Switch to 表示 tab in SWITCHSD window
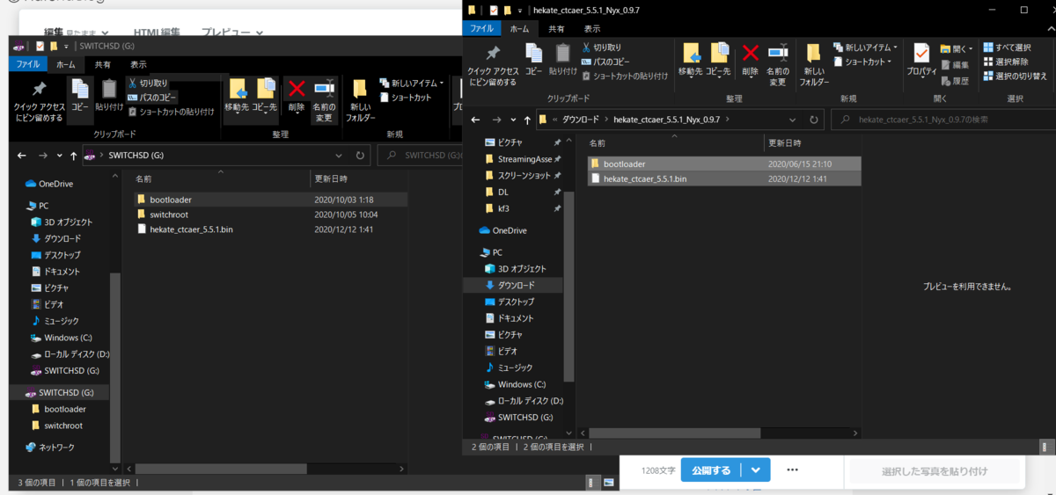Viewport: 1056px width, 495px height. click(x=139, y=64)
